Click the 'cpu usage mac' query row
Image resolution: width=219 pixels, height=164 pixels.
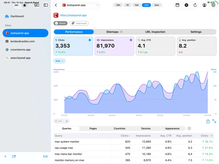134,148
